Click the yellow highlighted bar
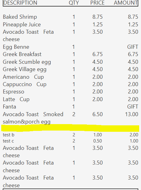 (x=70, y=128)
